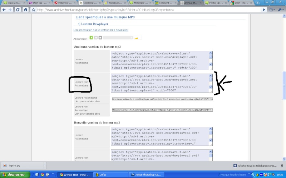
Task: Click the old version Lecture Non Automatique code box
Action: (162, 83)
